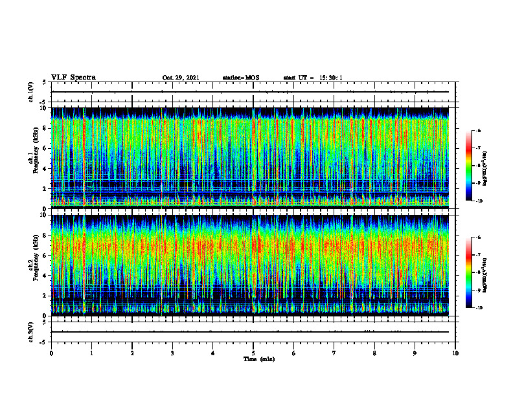Click the time axis tick label '2'
The height and width of the screenshot is (396, 513).
click(x=132, y=353)
